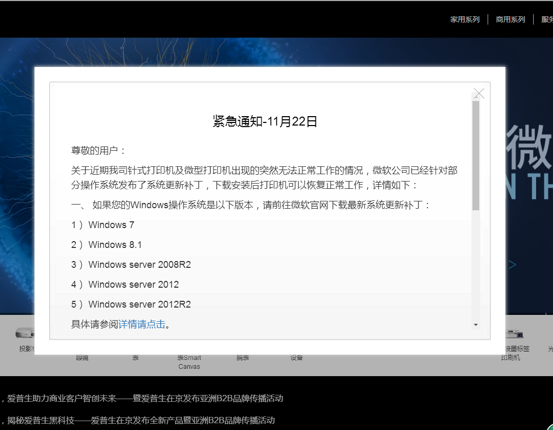Open 揭秘爱普生黑科技 news headline
The width and height of the screenshot is (553, 430).
[x=141, y=420]
